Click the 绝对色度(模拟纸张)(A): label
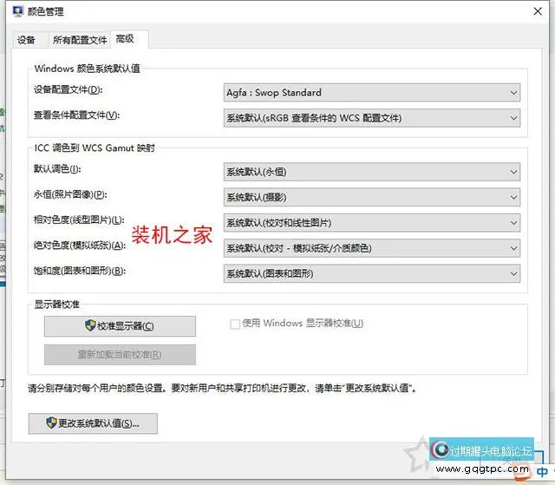This screenshot has height=485, width=555. click(x=80, y=246)
